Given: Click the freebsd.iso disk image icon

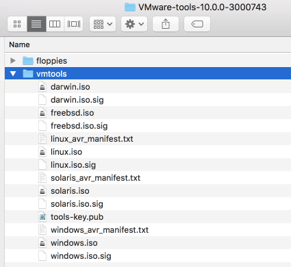Looking at the screenshot, I should (x=42, y=113).
